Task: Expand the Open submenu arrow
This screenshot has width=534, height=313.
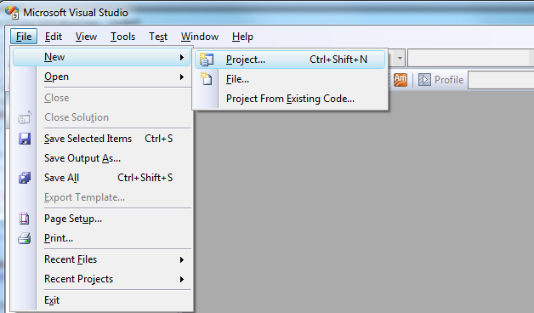Action: tap(182, 77)
